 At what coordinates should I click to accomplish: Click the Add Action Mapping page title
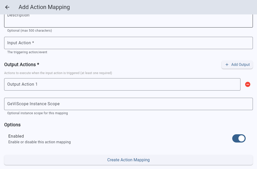(x=44, y=7)
